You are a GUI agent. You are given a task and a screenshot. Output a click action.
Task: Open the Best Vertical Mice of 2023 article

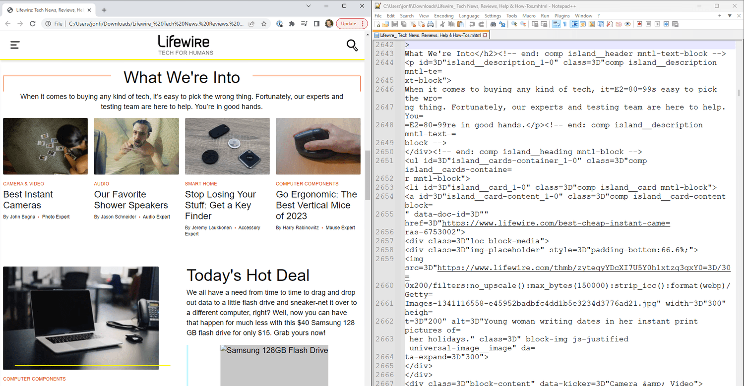(316, 205)
